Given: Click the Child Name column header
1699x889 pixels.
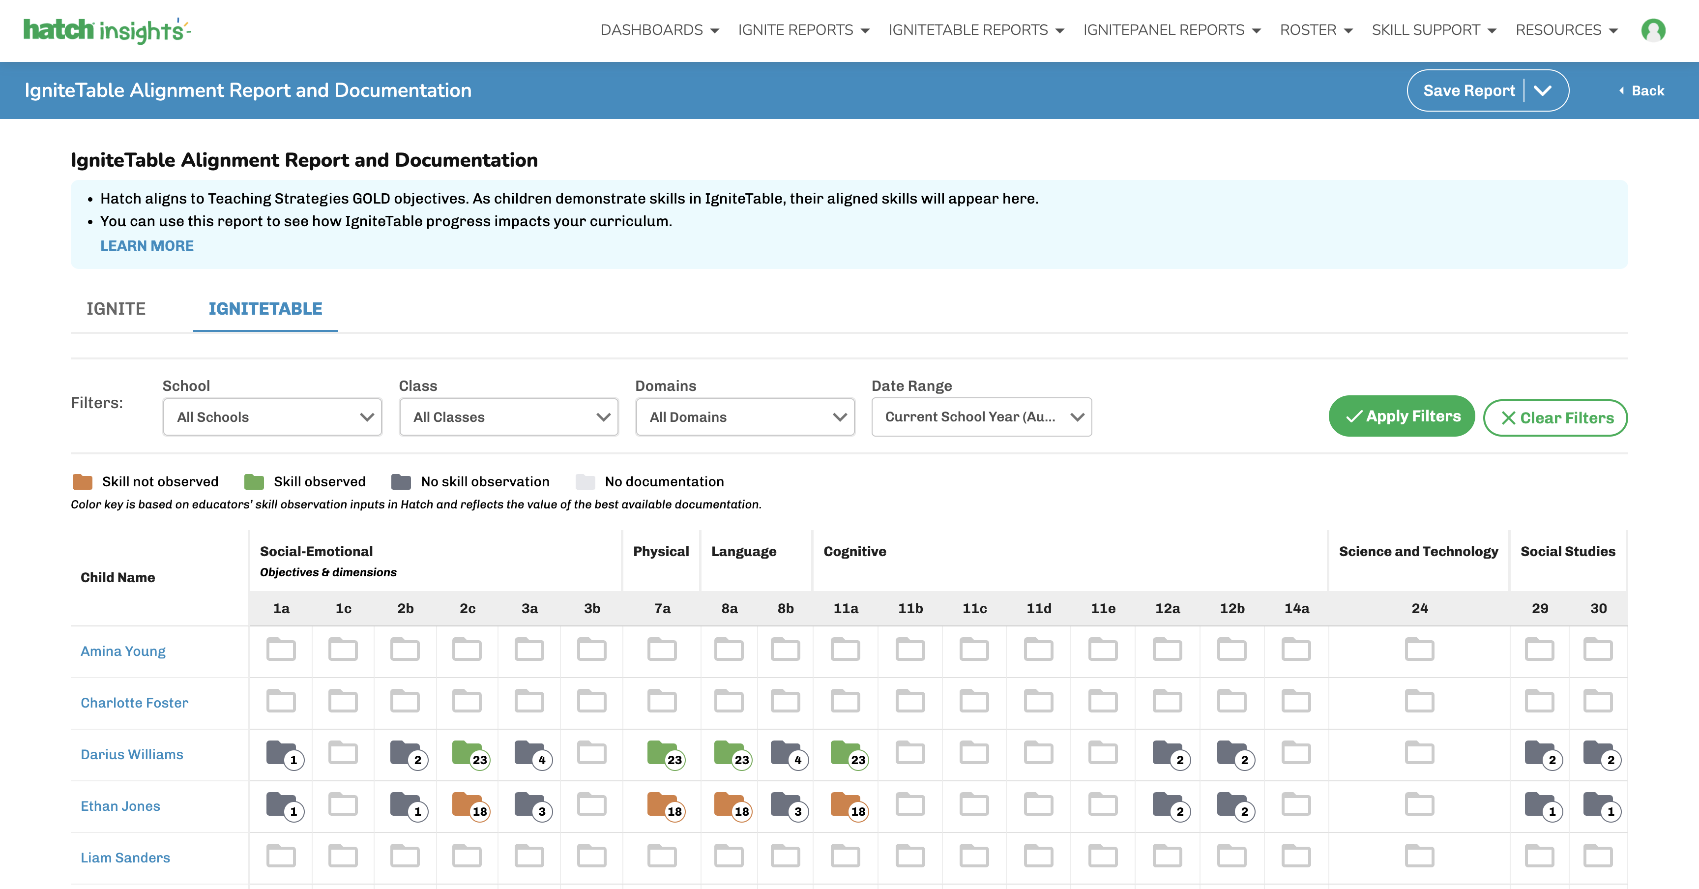Looking at the screenshot, I should tap(117, 577).
